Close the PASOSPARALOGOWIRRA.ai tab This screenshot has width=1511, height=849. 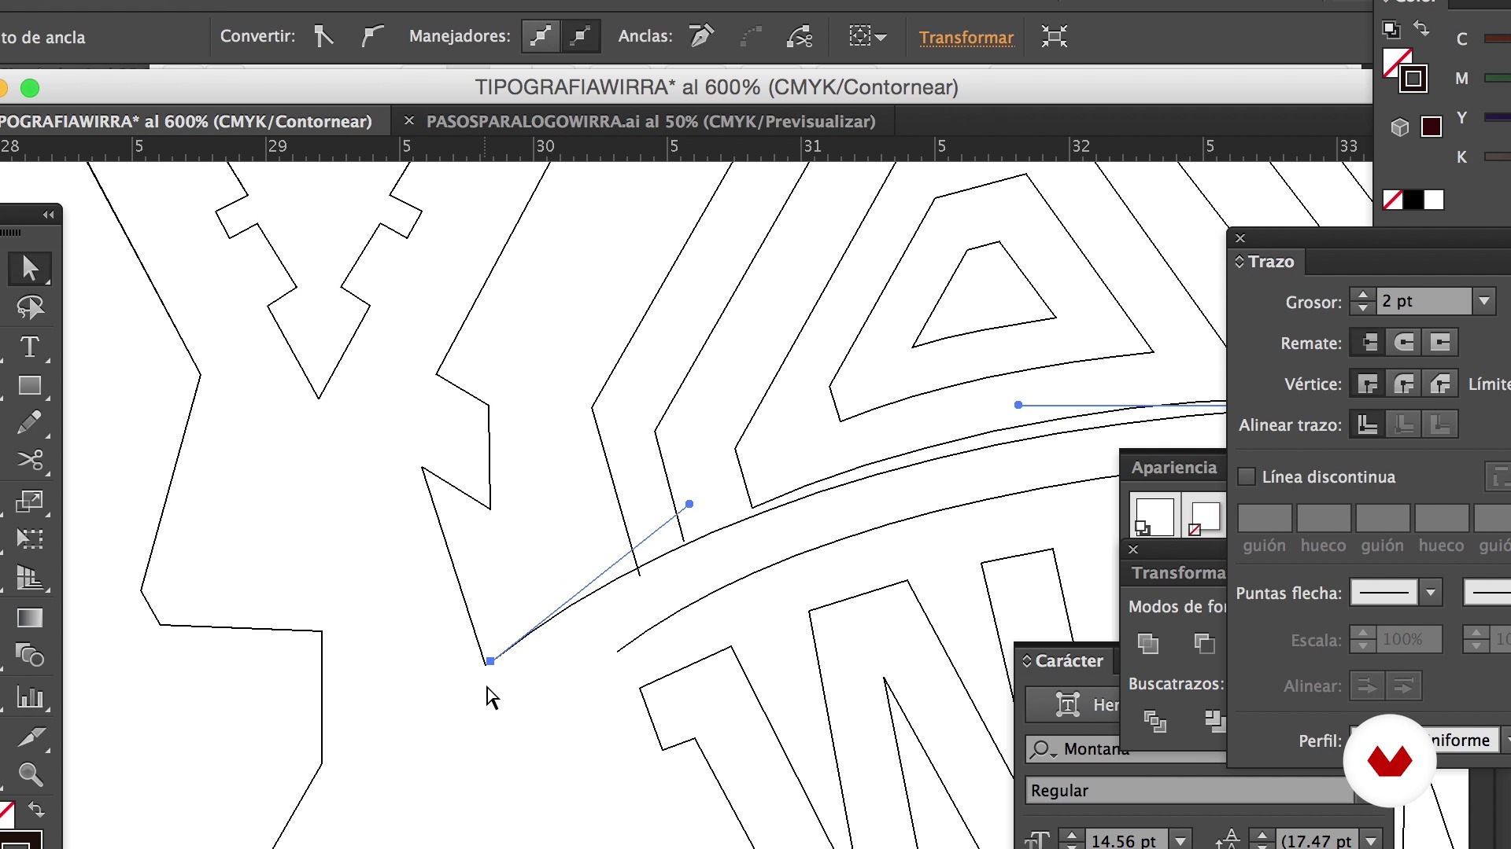(408, 121)
